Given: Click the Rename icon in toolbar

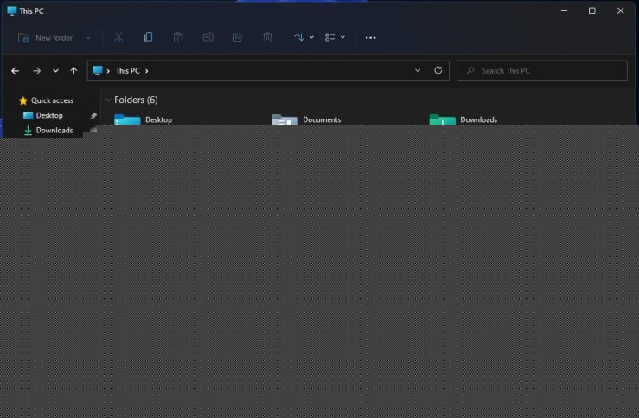Looking at the screenshot, I should coord(208,38).
